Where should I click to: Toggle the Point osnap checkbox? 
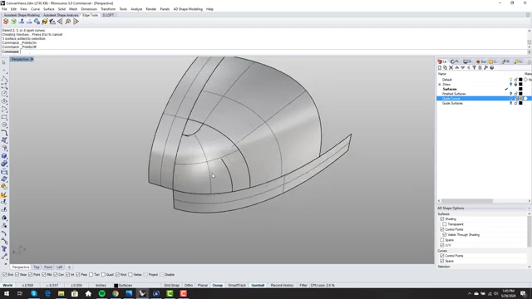pyautogui.click(x=31, y=275)
